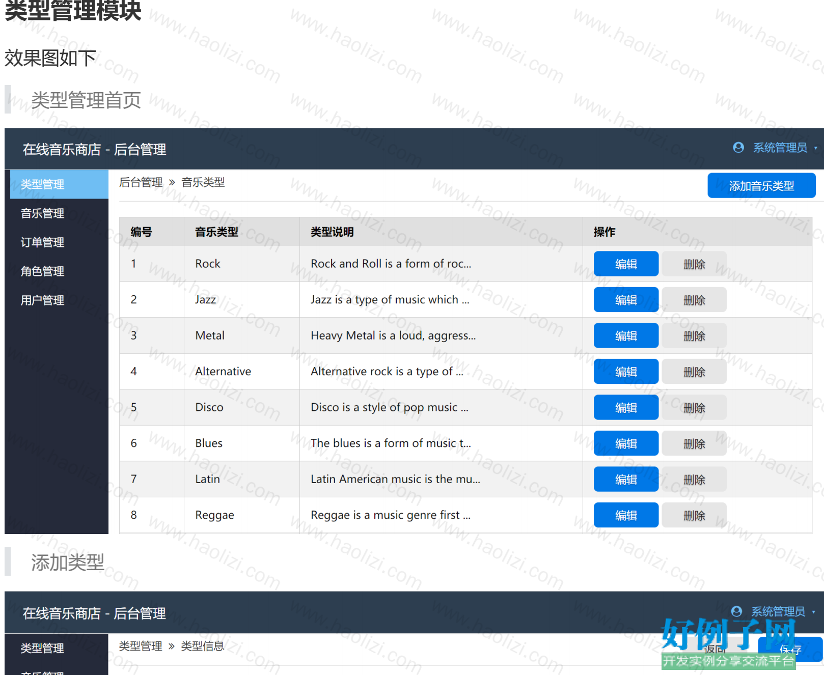
Task: Open the 系统管理员 dropdown in first header
Action: 785,148
